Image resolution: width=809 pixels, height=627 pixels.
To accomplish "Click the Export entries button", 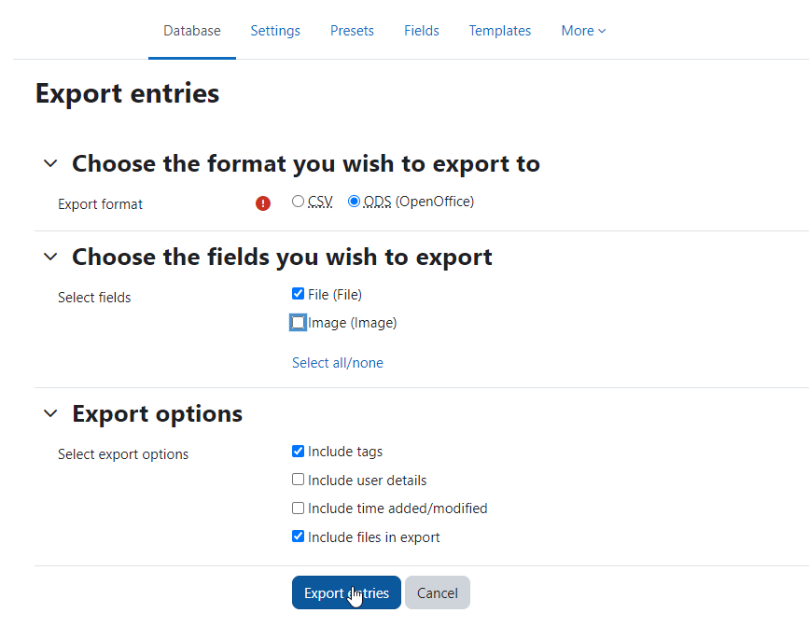I will click(x=346, y=592).
